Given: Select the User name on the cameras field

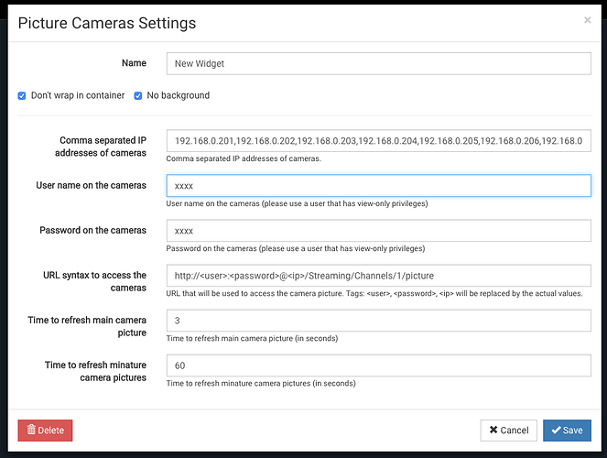Looking at the screenshot, I should point(378,186).
